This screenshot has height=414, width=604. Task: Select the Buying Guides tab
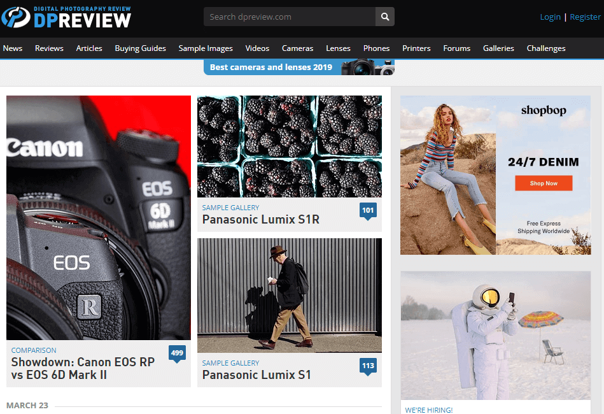140,48
